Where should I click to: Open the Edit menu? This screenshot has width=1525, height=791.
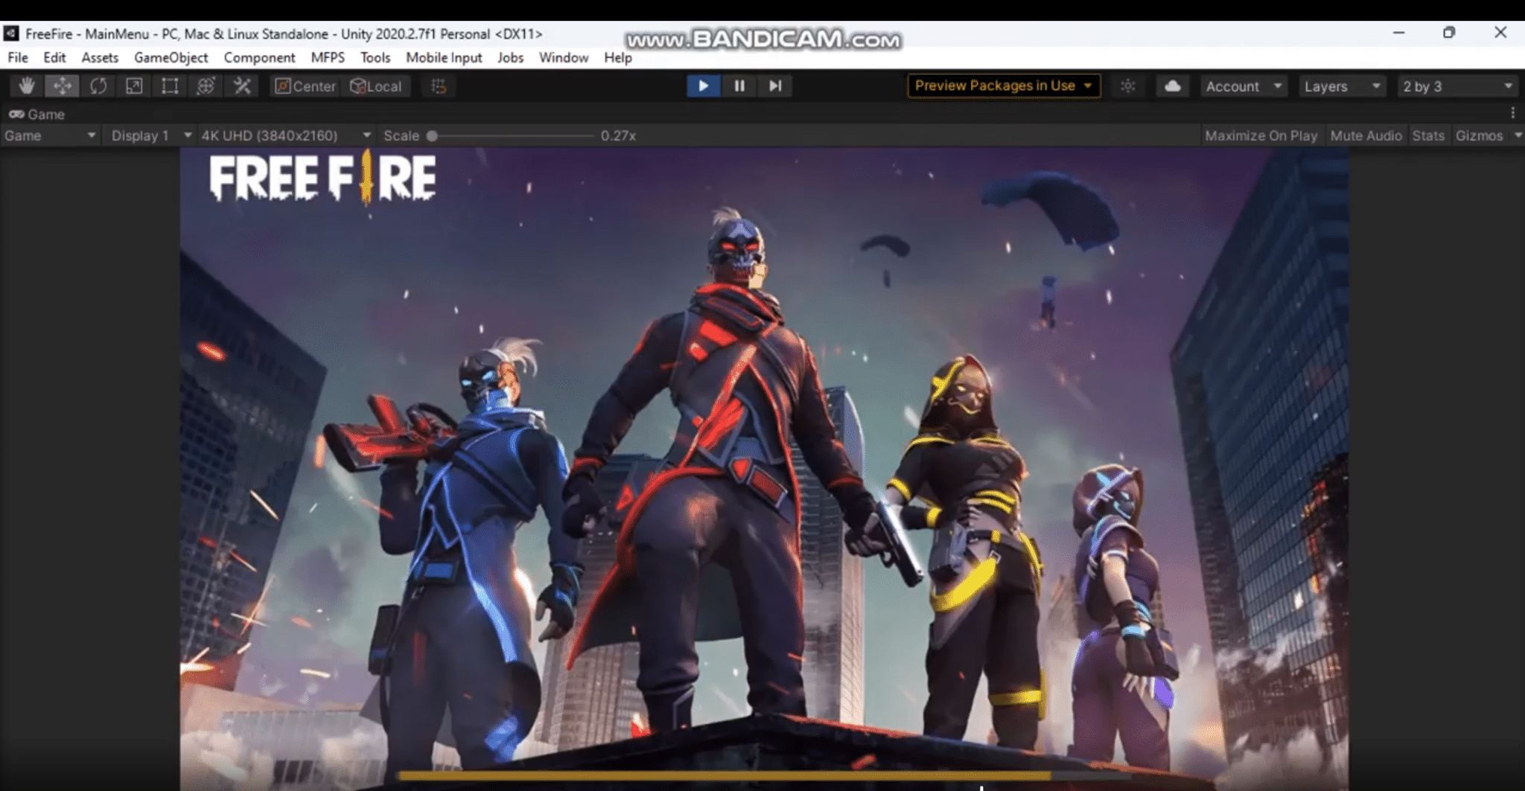click(54, 57)
